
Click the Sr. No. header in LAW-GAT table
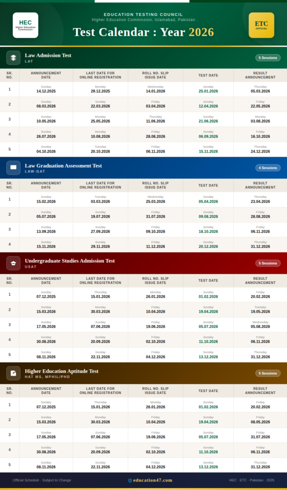click(x=10, y=185)
